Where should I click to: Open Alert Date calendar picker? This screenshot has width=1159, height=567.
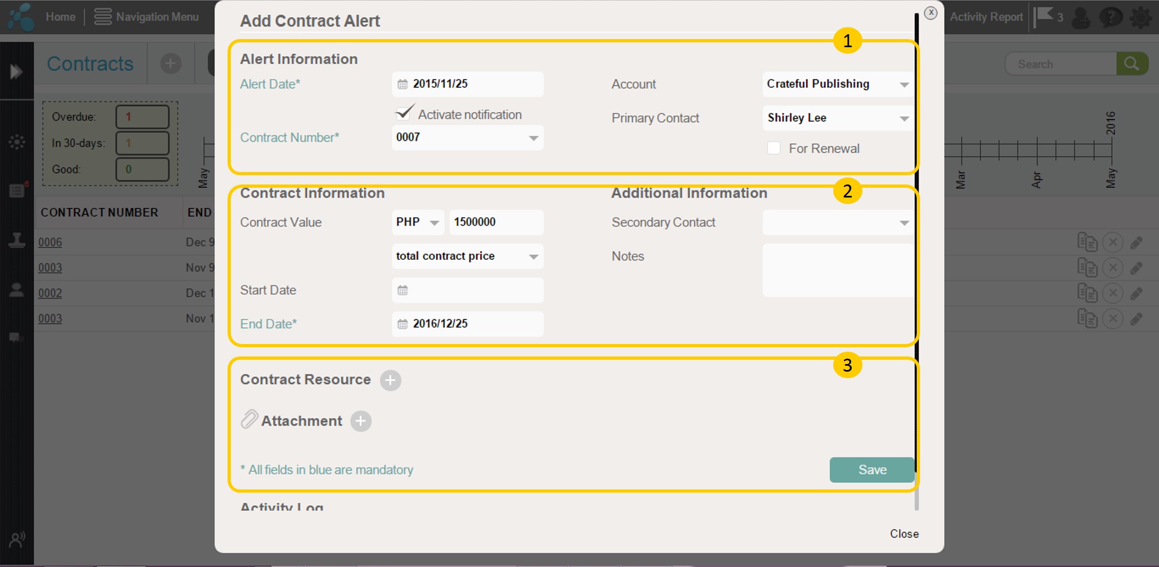click(x=402, y=84)
